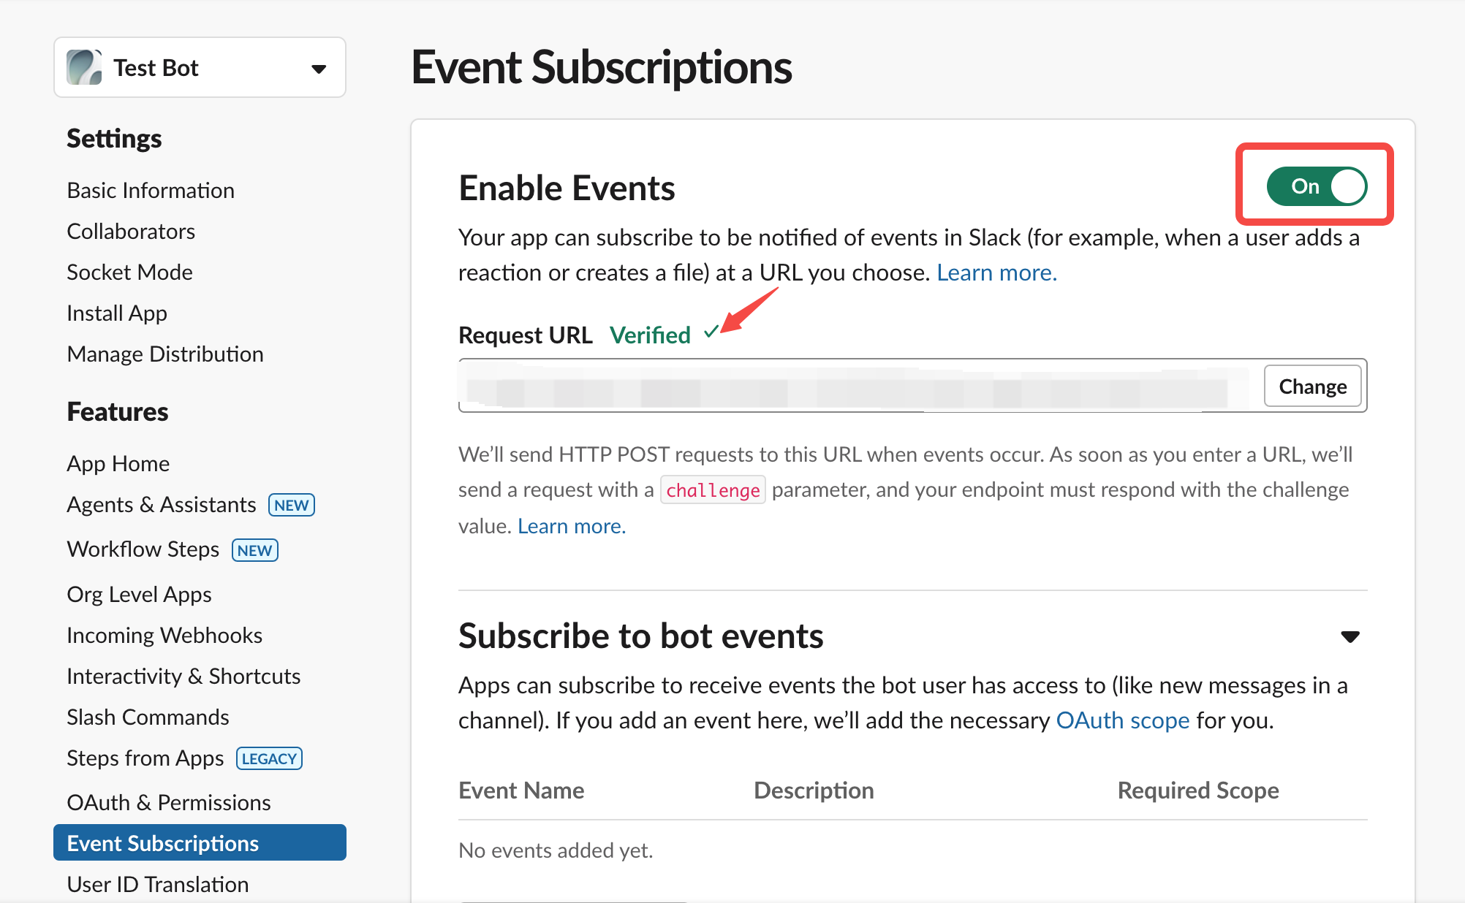Click the green Verified checkmark icon

pos(711,333)
